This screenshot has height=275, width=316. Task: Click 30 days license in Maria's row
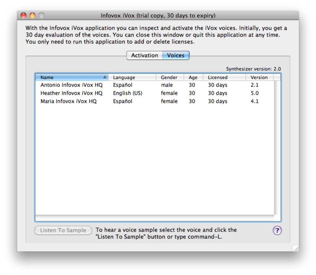click(x=217, y=101)
